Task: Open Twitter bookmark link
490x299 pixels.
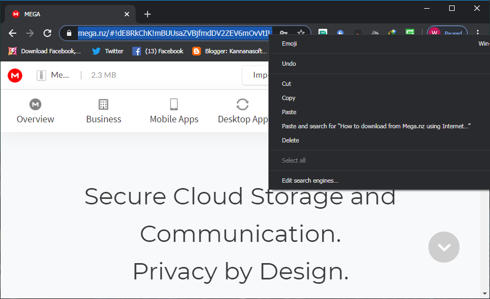Action: [x=108, y=51]
